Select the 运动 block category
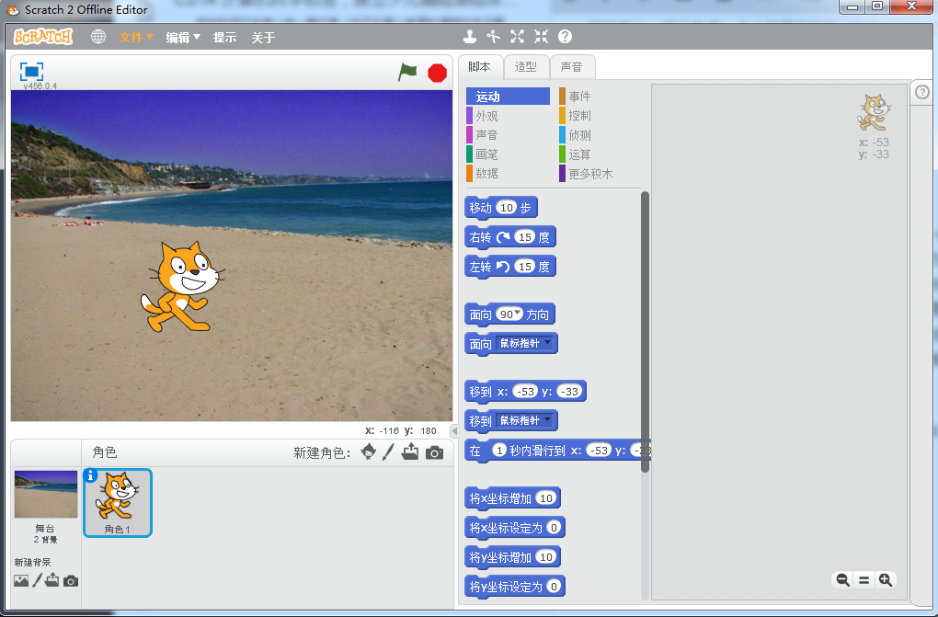 508,97
